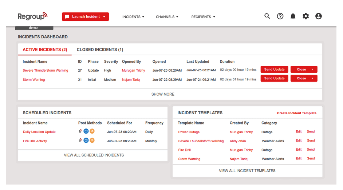The width and height of the screenshot is (343, 190).
Task: Click the search magnifier icon
Action: coord(267,16)
